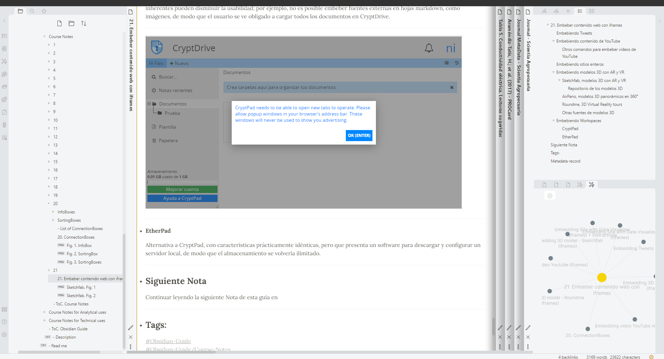
Task: Open help from the left ribbon
Action: [4, 322]
